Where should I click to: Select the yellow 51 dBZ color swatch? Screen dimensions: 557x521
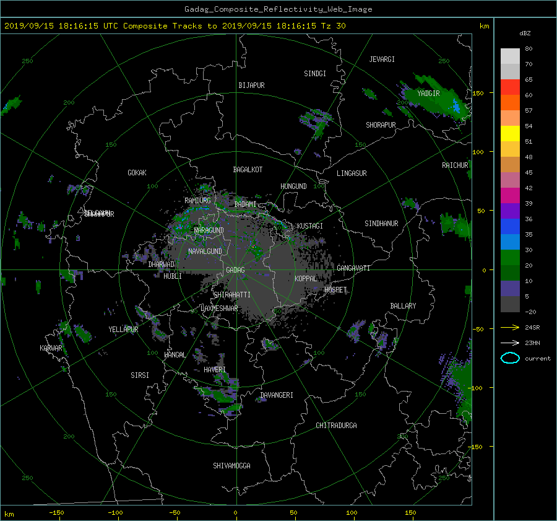click(510, 133)
